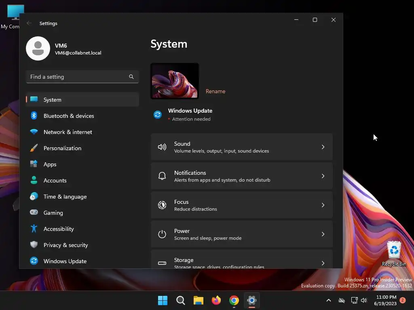414x310 pixels.
Task: Click the Bluetooth icon in sidebar
Action: tap(34, 116)
